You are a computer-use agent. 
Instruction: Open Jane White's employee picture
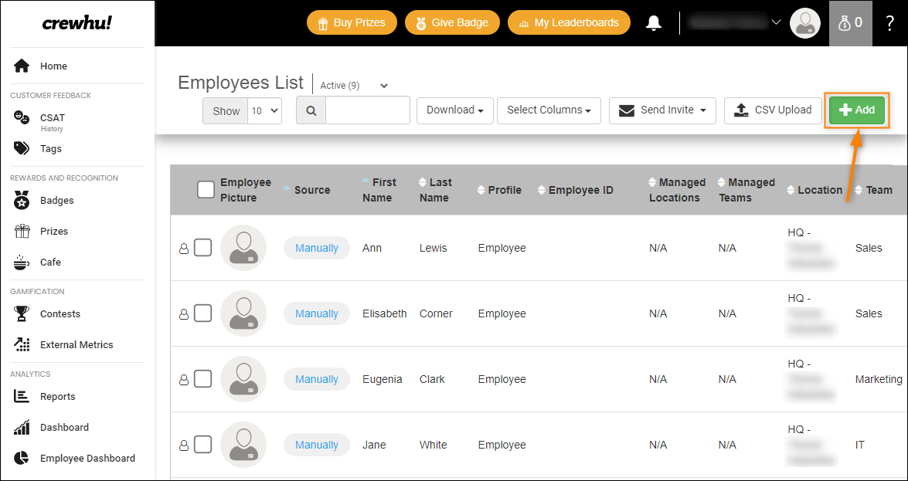[243, 445]
